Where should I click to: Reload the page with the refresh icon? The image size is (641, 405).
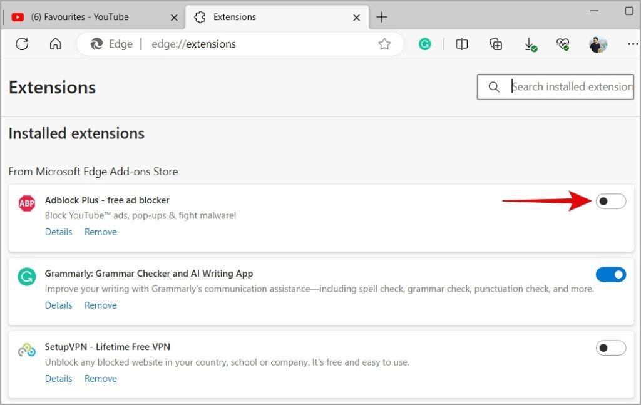pyautogui.click(x=22, y=44)
